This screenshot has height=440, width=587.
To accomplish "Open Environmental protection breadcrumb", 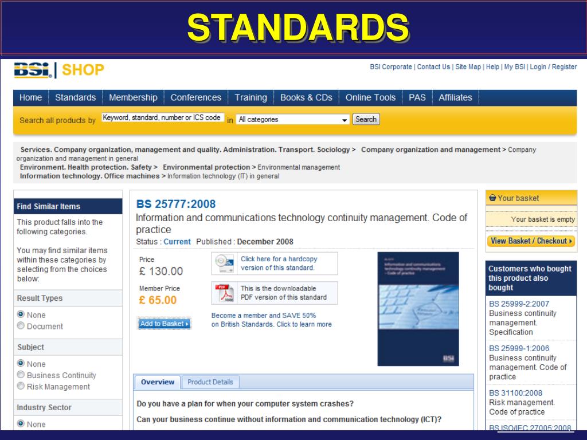I will (206, 167).
